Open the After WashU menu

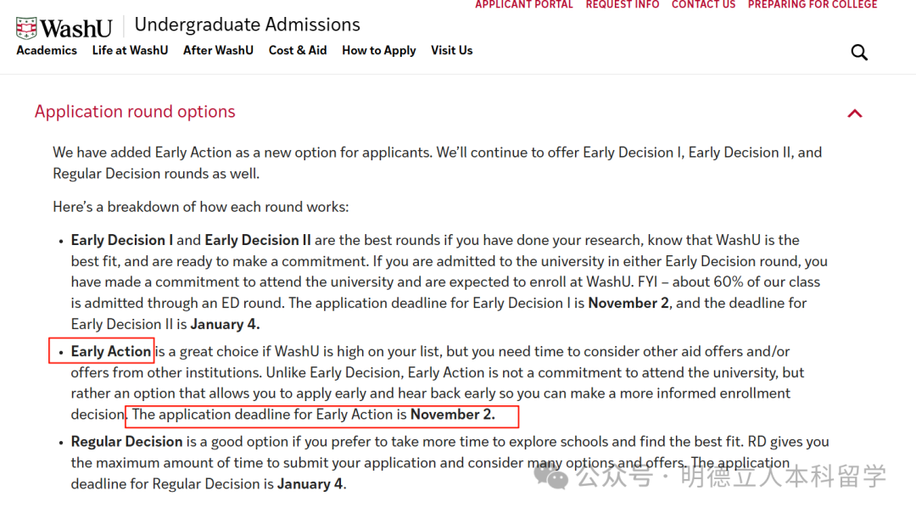pos(218,50)
